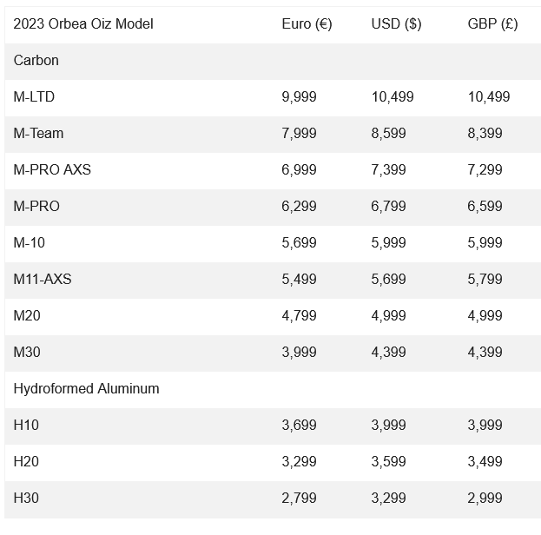Select M-PRO AXS USD price 7,399
The width and height of the screenshot is (541, 535).
click(388, 170)
